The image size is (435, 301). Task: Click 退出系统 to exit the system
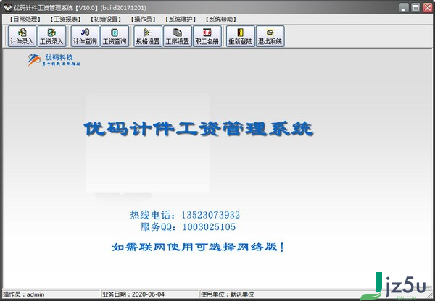pyautogui.click(x=270, y=36)
